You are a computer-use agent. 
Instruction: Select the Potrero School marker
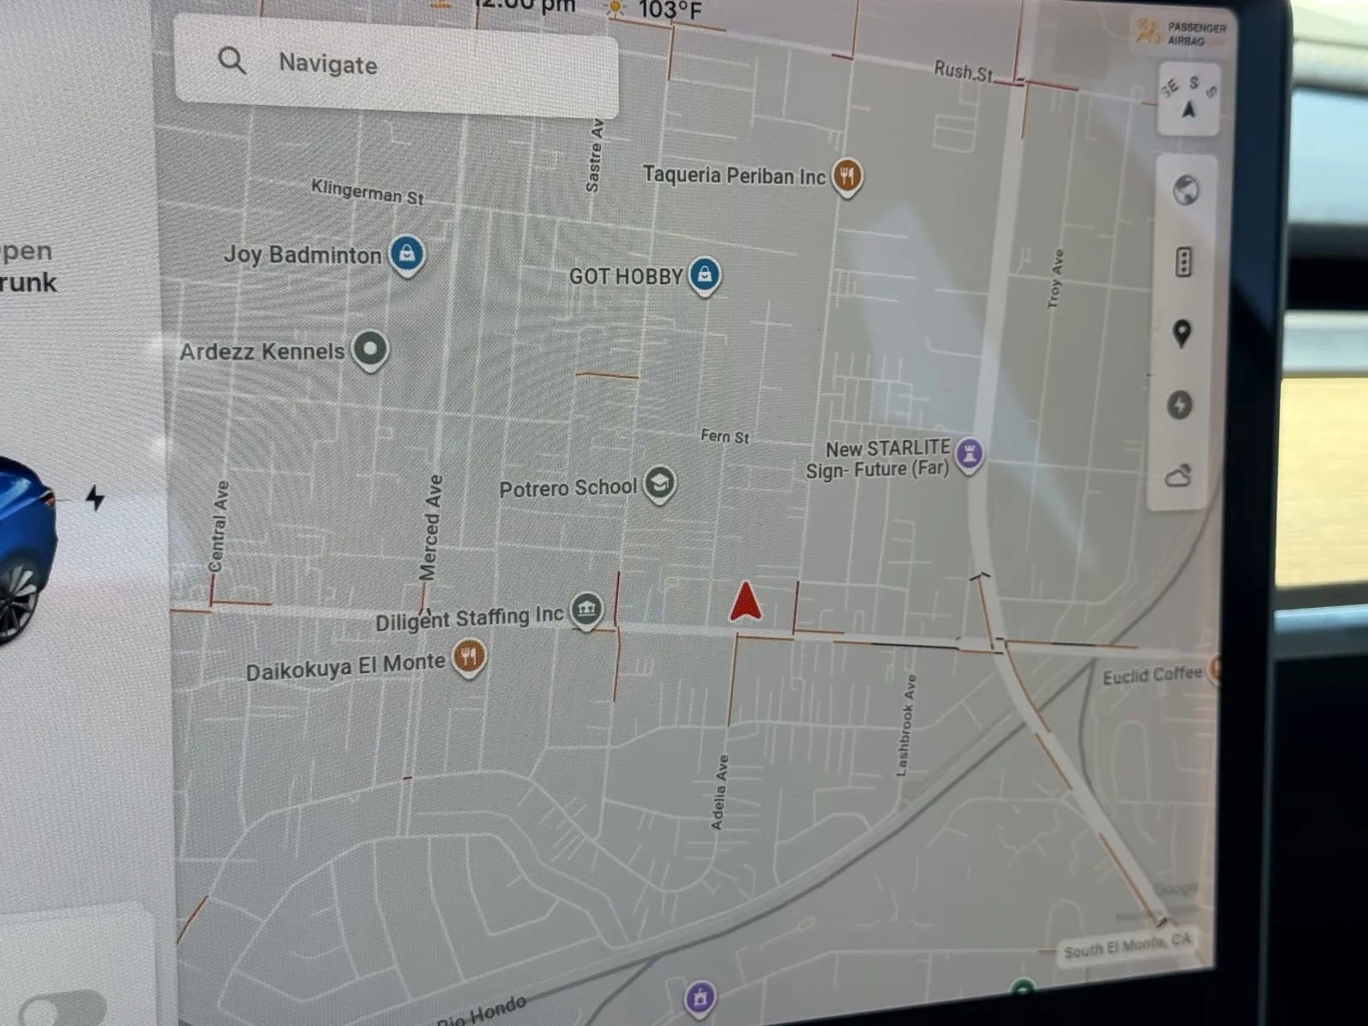coord(659,485)
